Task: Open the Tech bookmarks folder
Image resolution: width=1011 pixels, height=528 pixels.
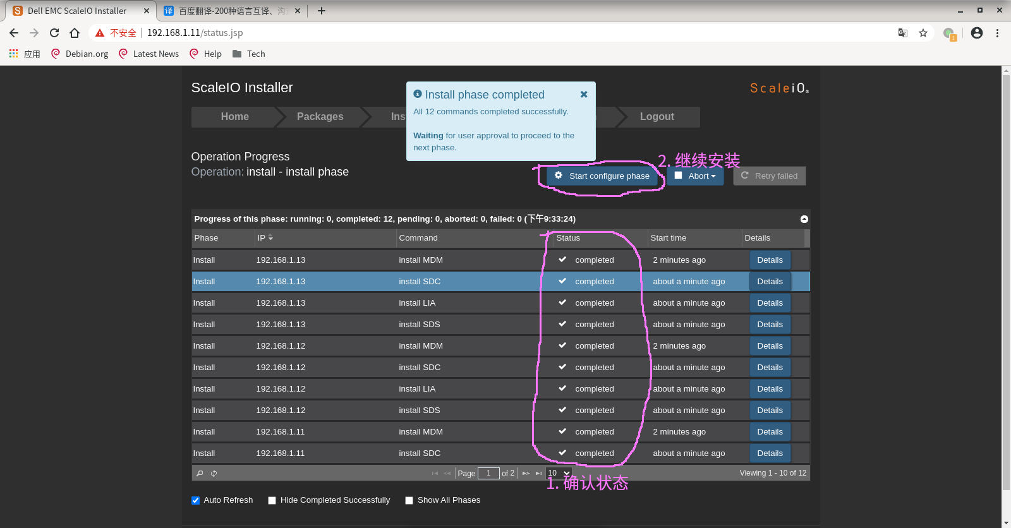Action: pyautogui.click(x=249, y=54)
